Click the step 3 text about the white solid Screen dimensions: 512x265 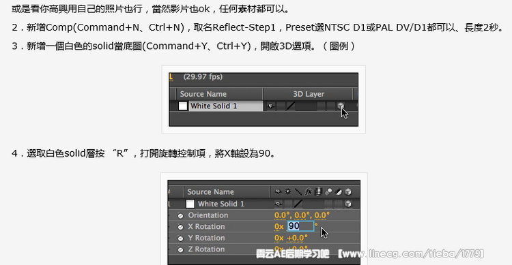pyautogui.click(x=184, y=46)
